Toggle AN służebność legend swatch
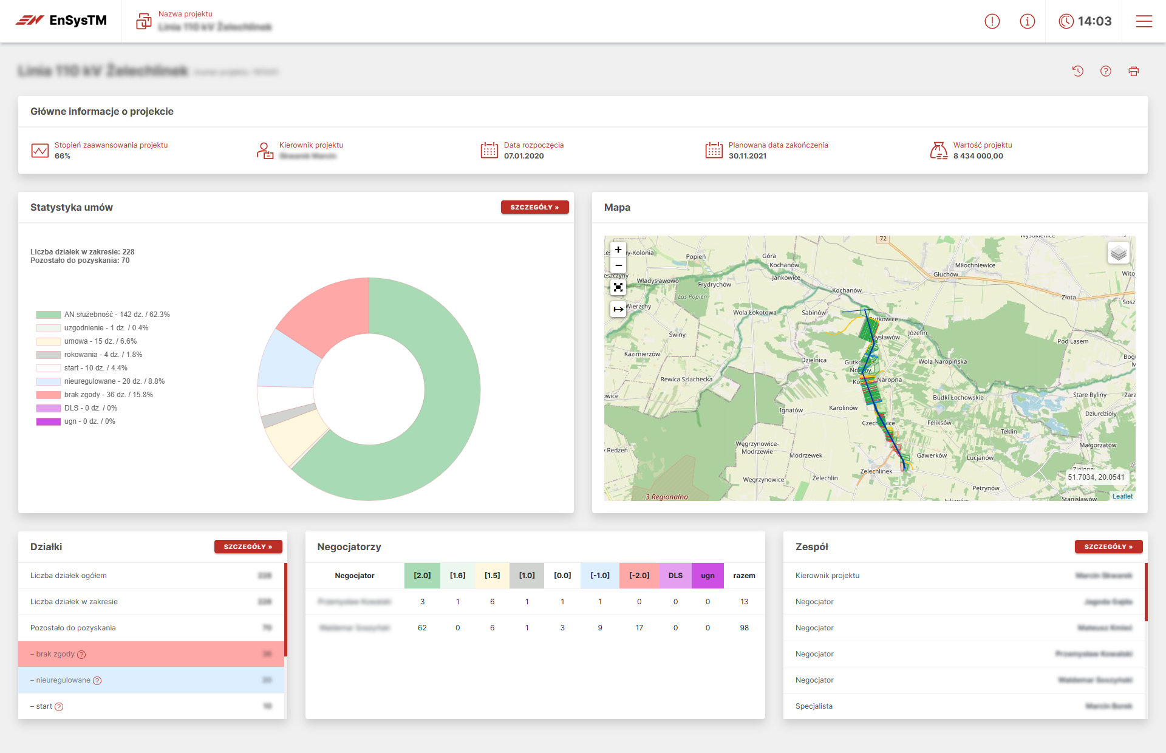This screenshot has width=1166, height=753. [x=48, y=315]
